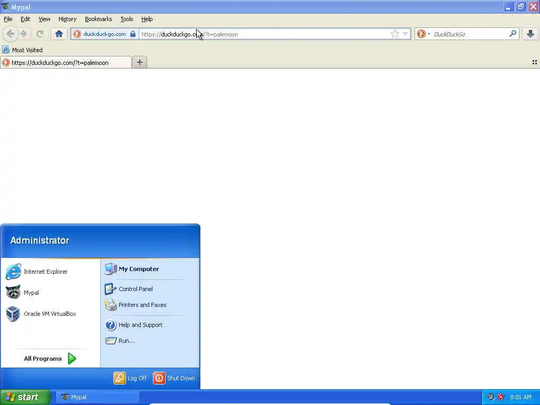Launch Internet Explorer from Start menu
The height and width of the screenshot is (405, 540).
(50, 272)
